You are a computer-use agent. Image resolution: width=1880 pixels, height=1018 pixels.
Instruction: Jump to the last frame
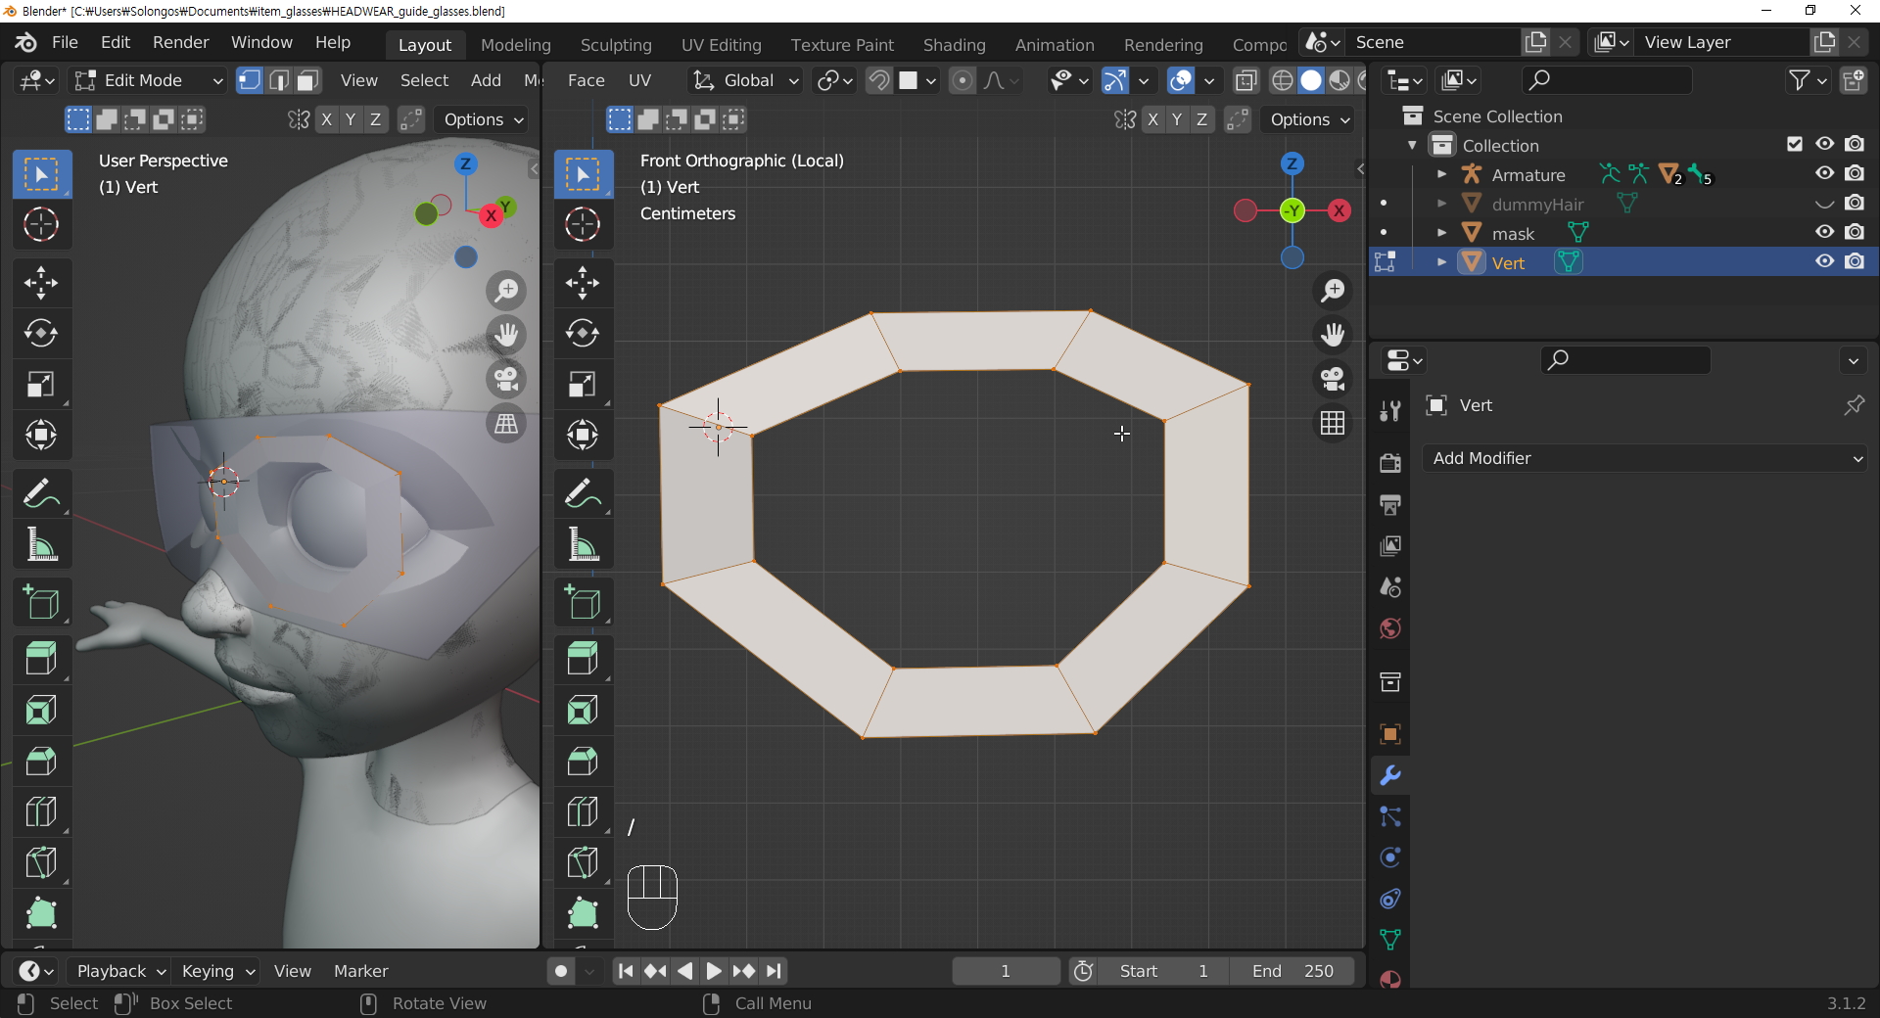[775, 971]
